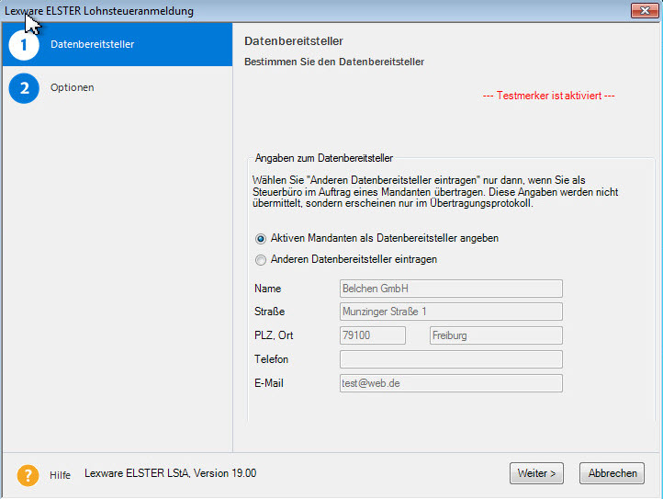Click the step 2 circle icon

(x=24, y=88)
